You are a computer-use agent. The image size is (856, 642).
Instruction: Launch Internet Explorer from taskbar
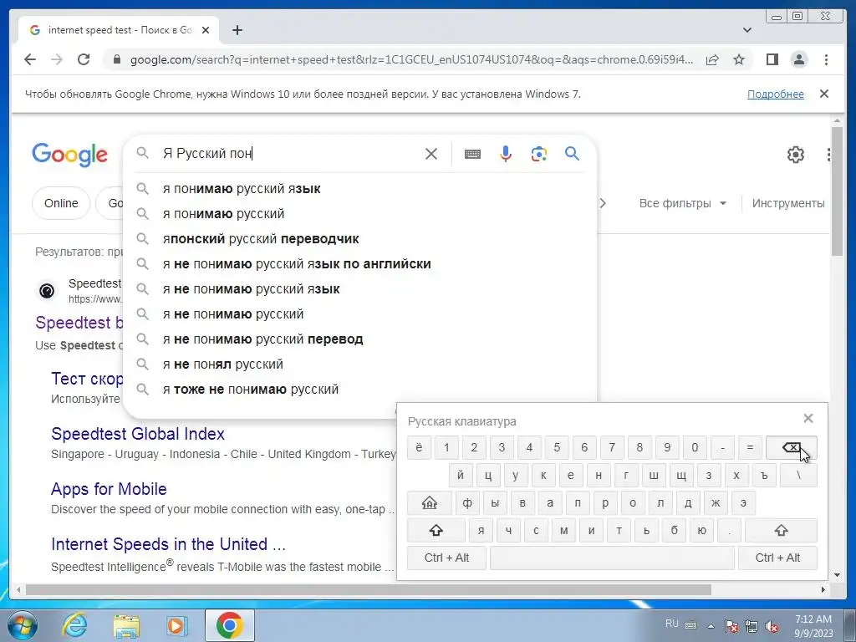tap(74, 625)
